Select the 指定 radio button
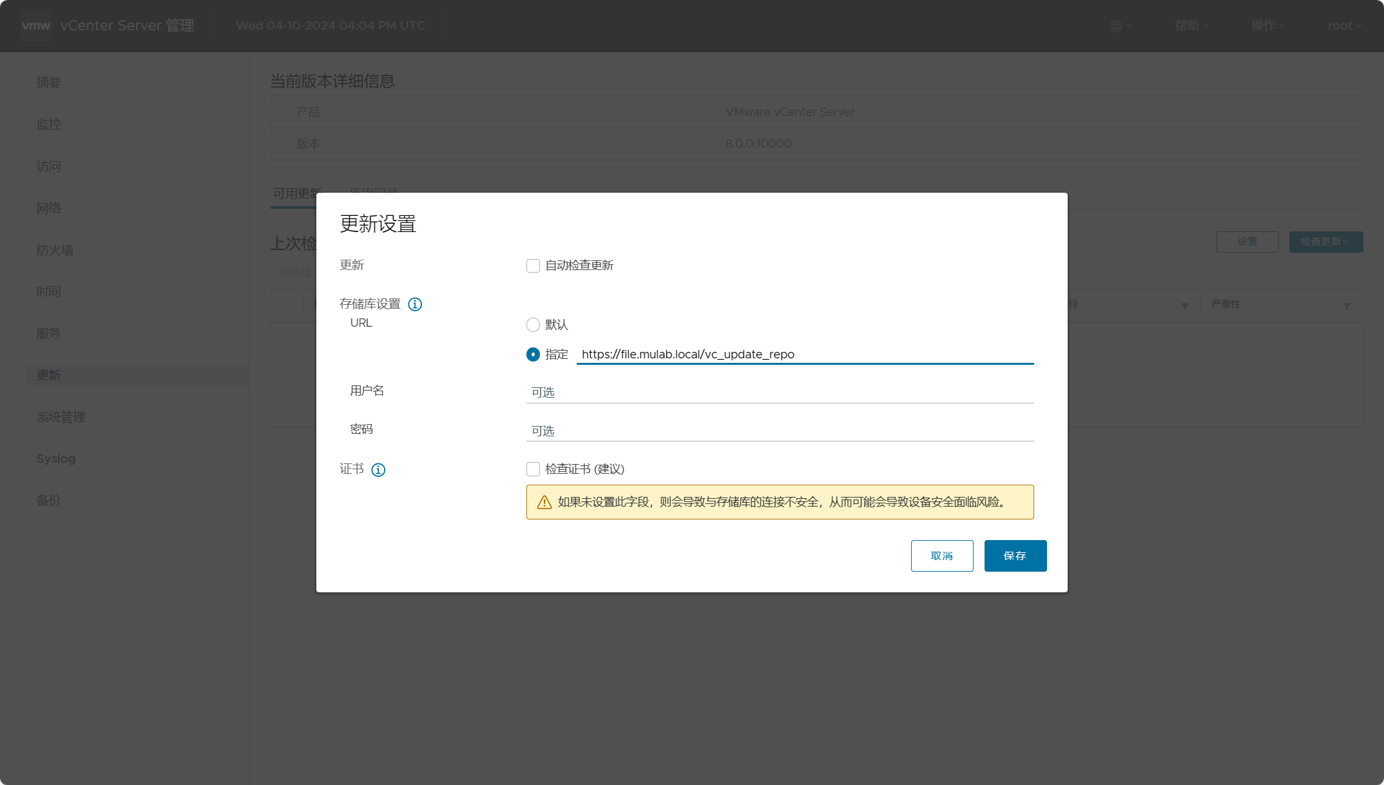This screenshot has width=1384, height=785. 533,354
